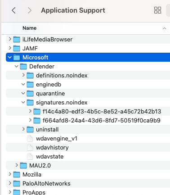The image size is (170, 195).
Task: Select the signatures.noindex name
Action: click(x=62, y=103)
